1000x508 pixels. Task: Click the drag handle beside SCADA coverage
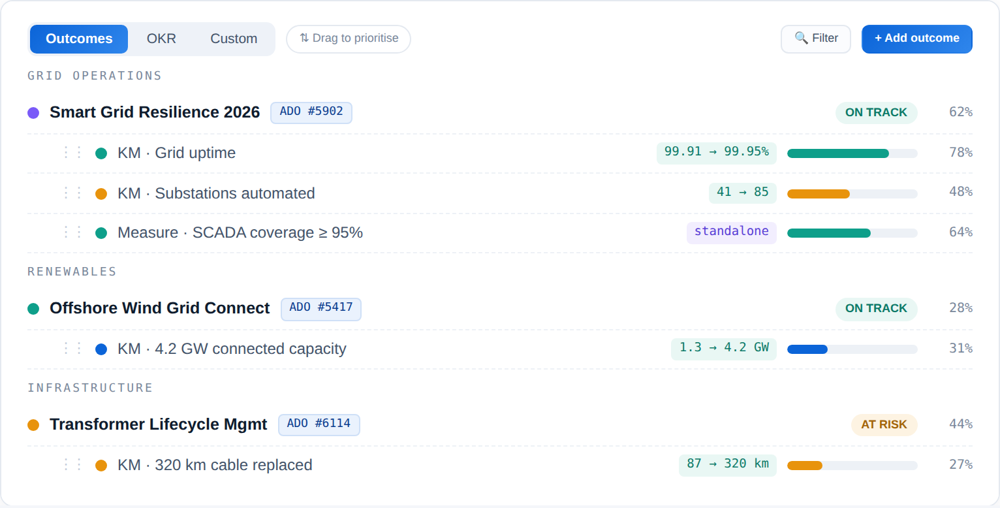pyautogui.click(x=72, y=232)
